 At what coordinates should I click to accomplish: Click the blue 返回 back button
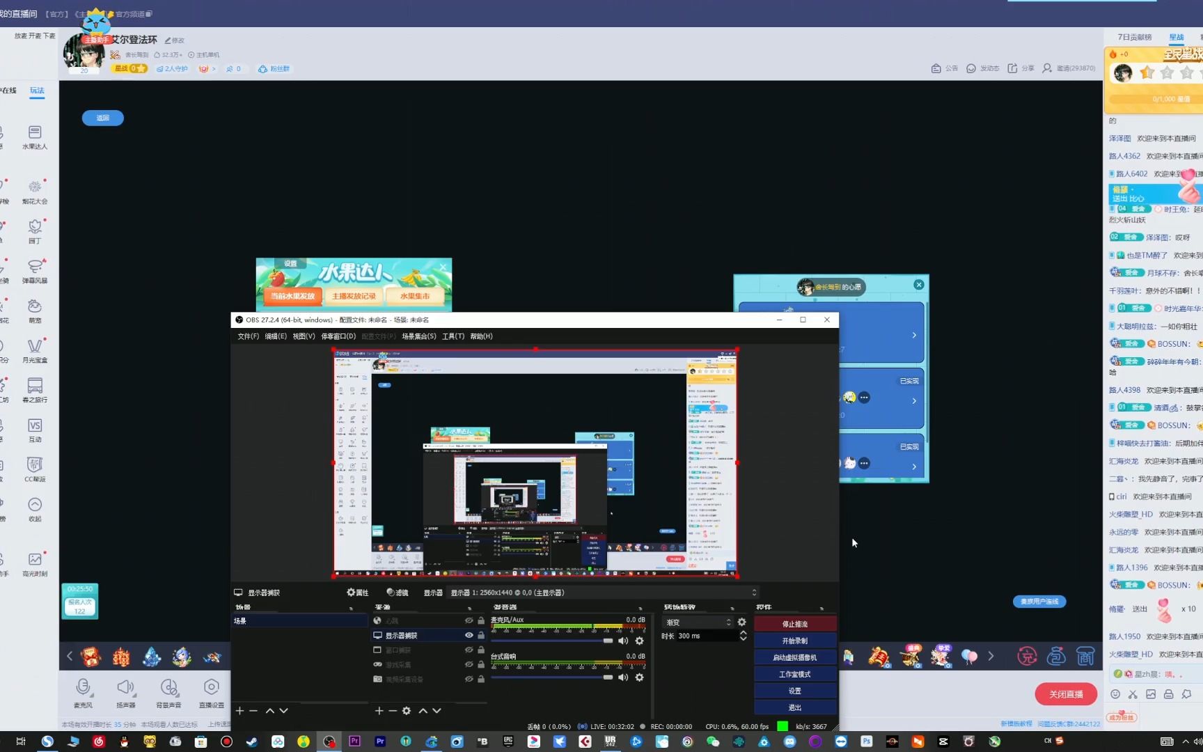coord(103,118)
